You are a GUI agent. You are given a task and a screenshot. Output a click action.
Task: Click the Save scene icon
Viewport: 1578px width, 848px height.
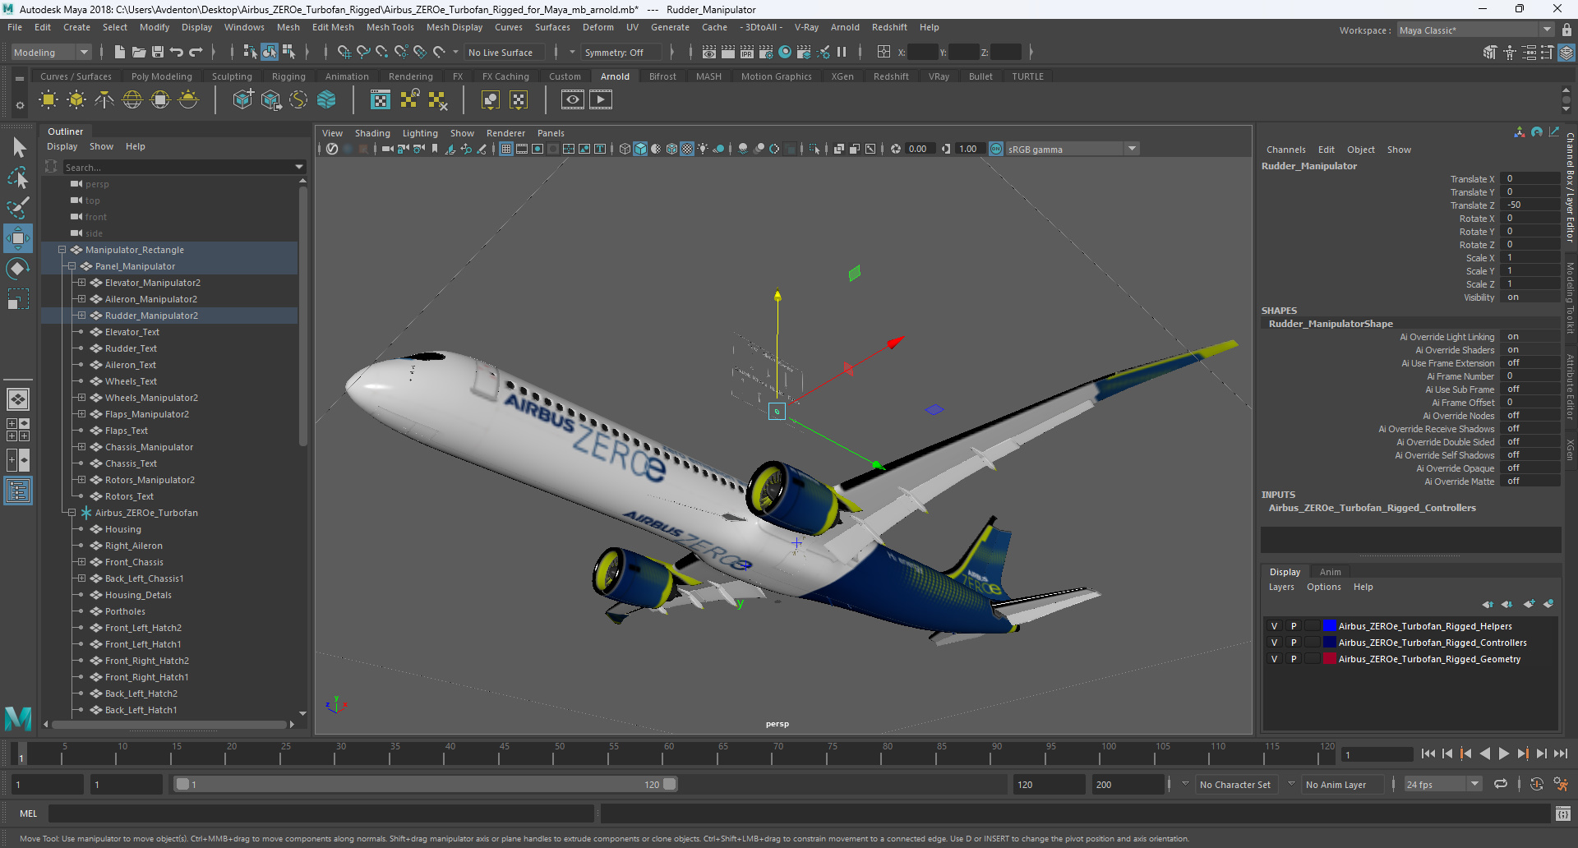tap(158, 52)
